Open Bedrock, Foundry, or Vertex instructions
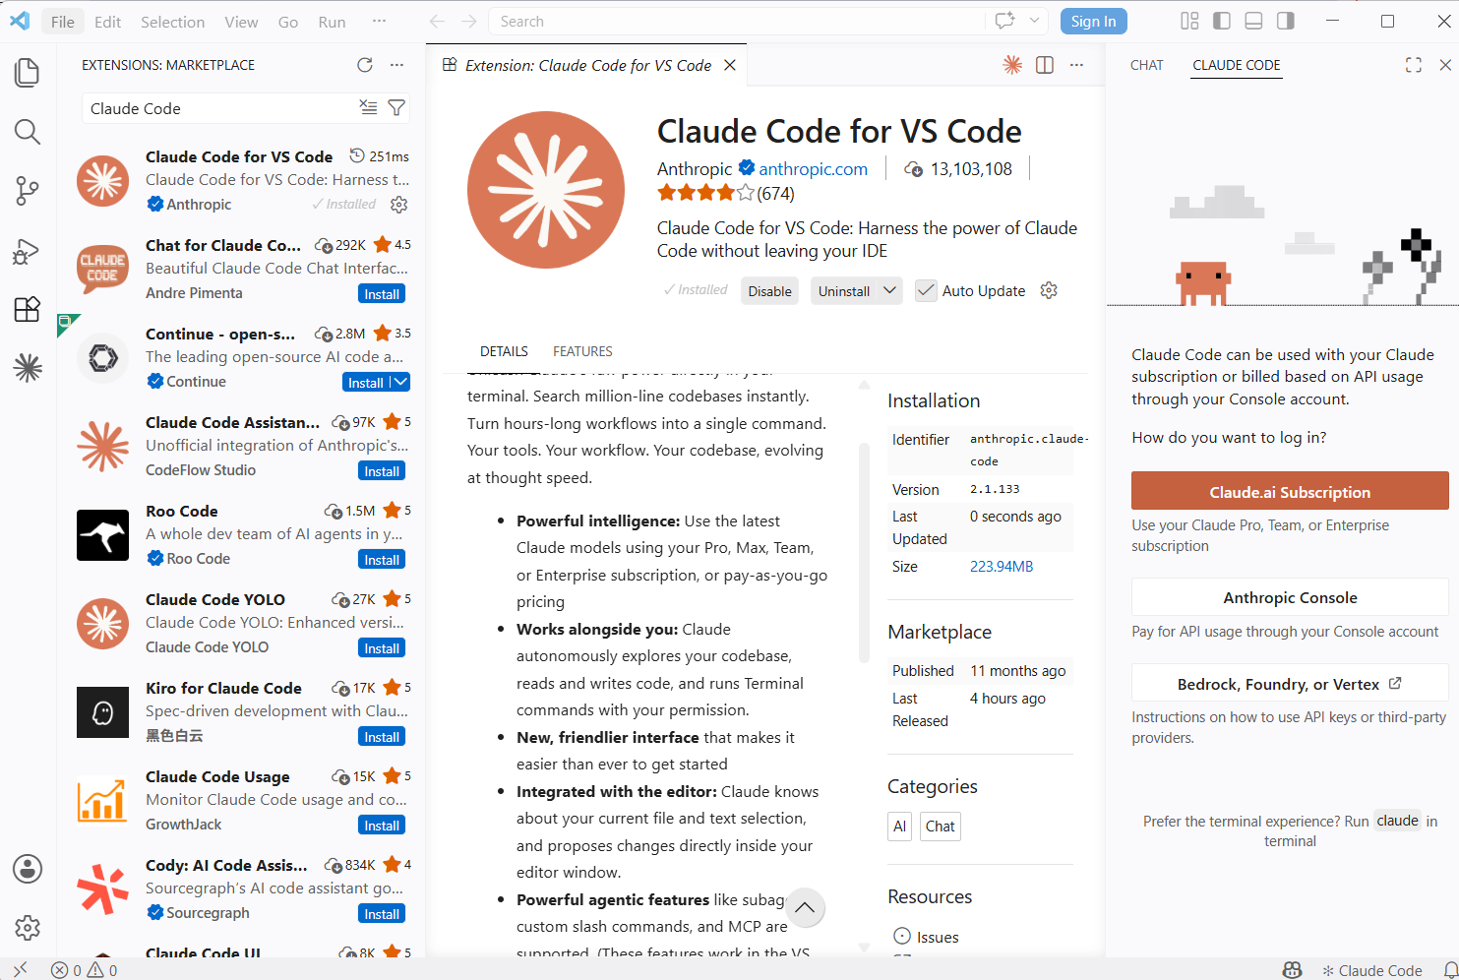 pyautogui.click(x=1290, y=684)
